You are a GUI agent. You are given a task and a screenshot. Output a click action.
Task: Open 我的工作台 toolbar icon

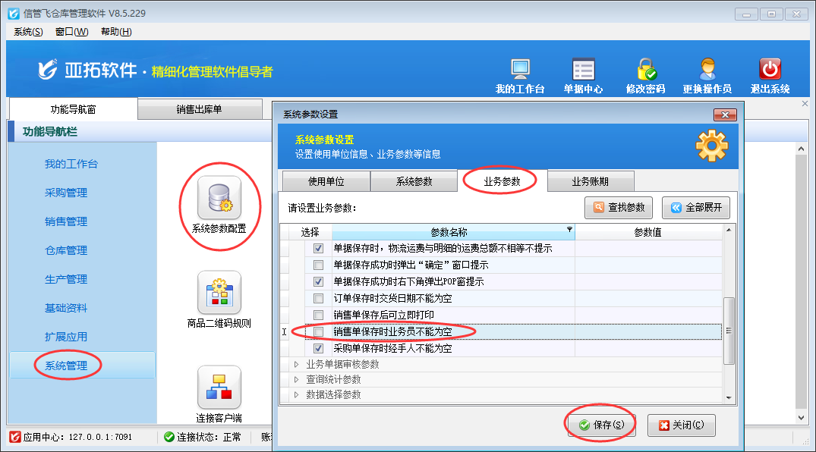(x=520, y=70)
